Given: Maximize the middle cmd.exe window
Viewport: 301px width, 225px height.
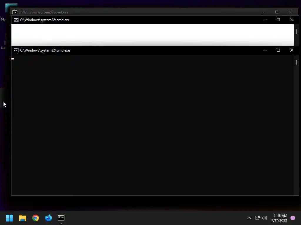Looking at the screenshot, I should tap(278, 20).
